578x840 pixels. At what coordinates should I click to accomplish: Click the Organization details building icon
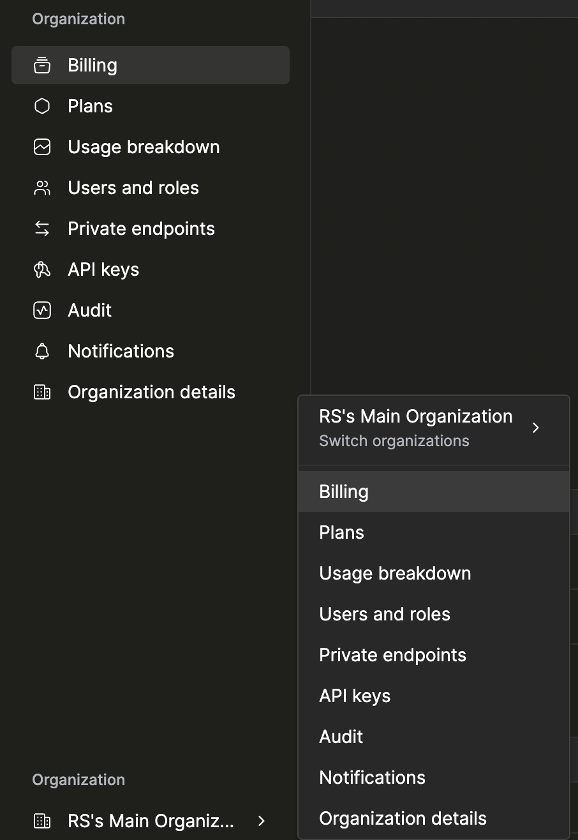[x=41, y=391]
